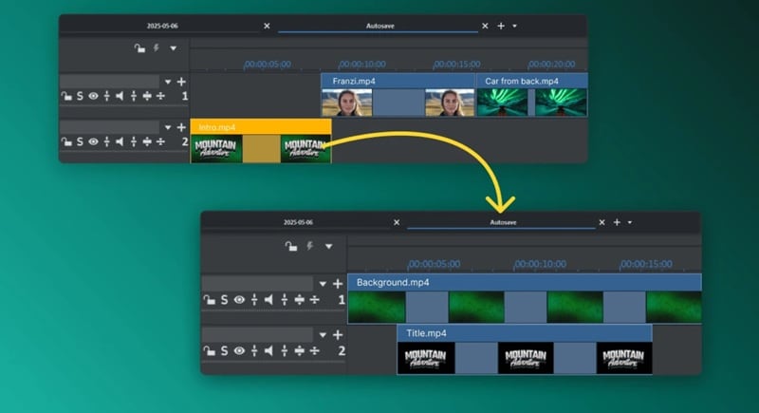Click the plus button on upper timeline track 1
The image size is (759, 413).
click(x=181, y=82)
